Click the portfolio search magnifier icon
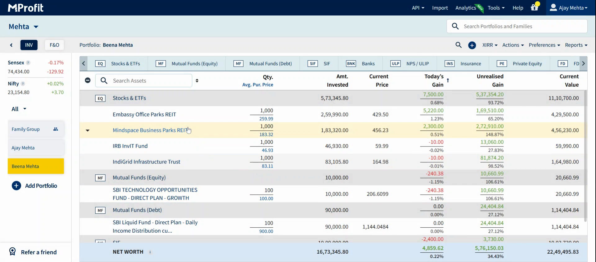 [x=458, y=45]
